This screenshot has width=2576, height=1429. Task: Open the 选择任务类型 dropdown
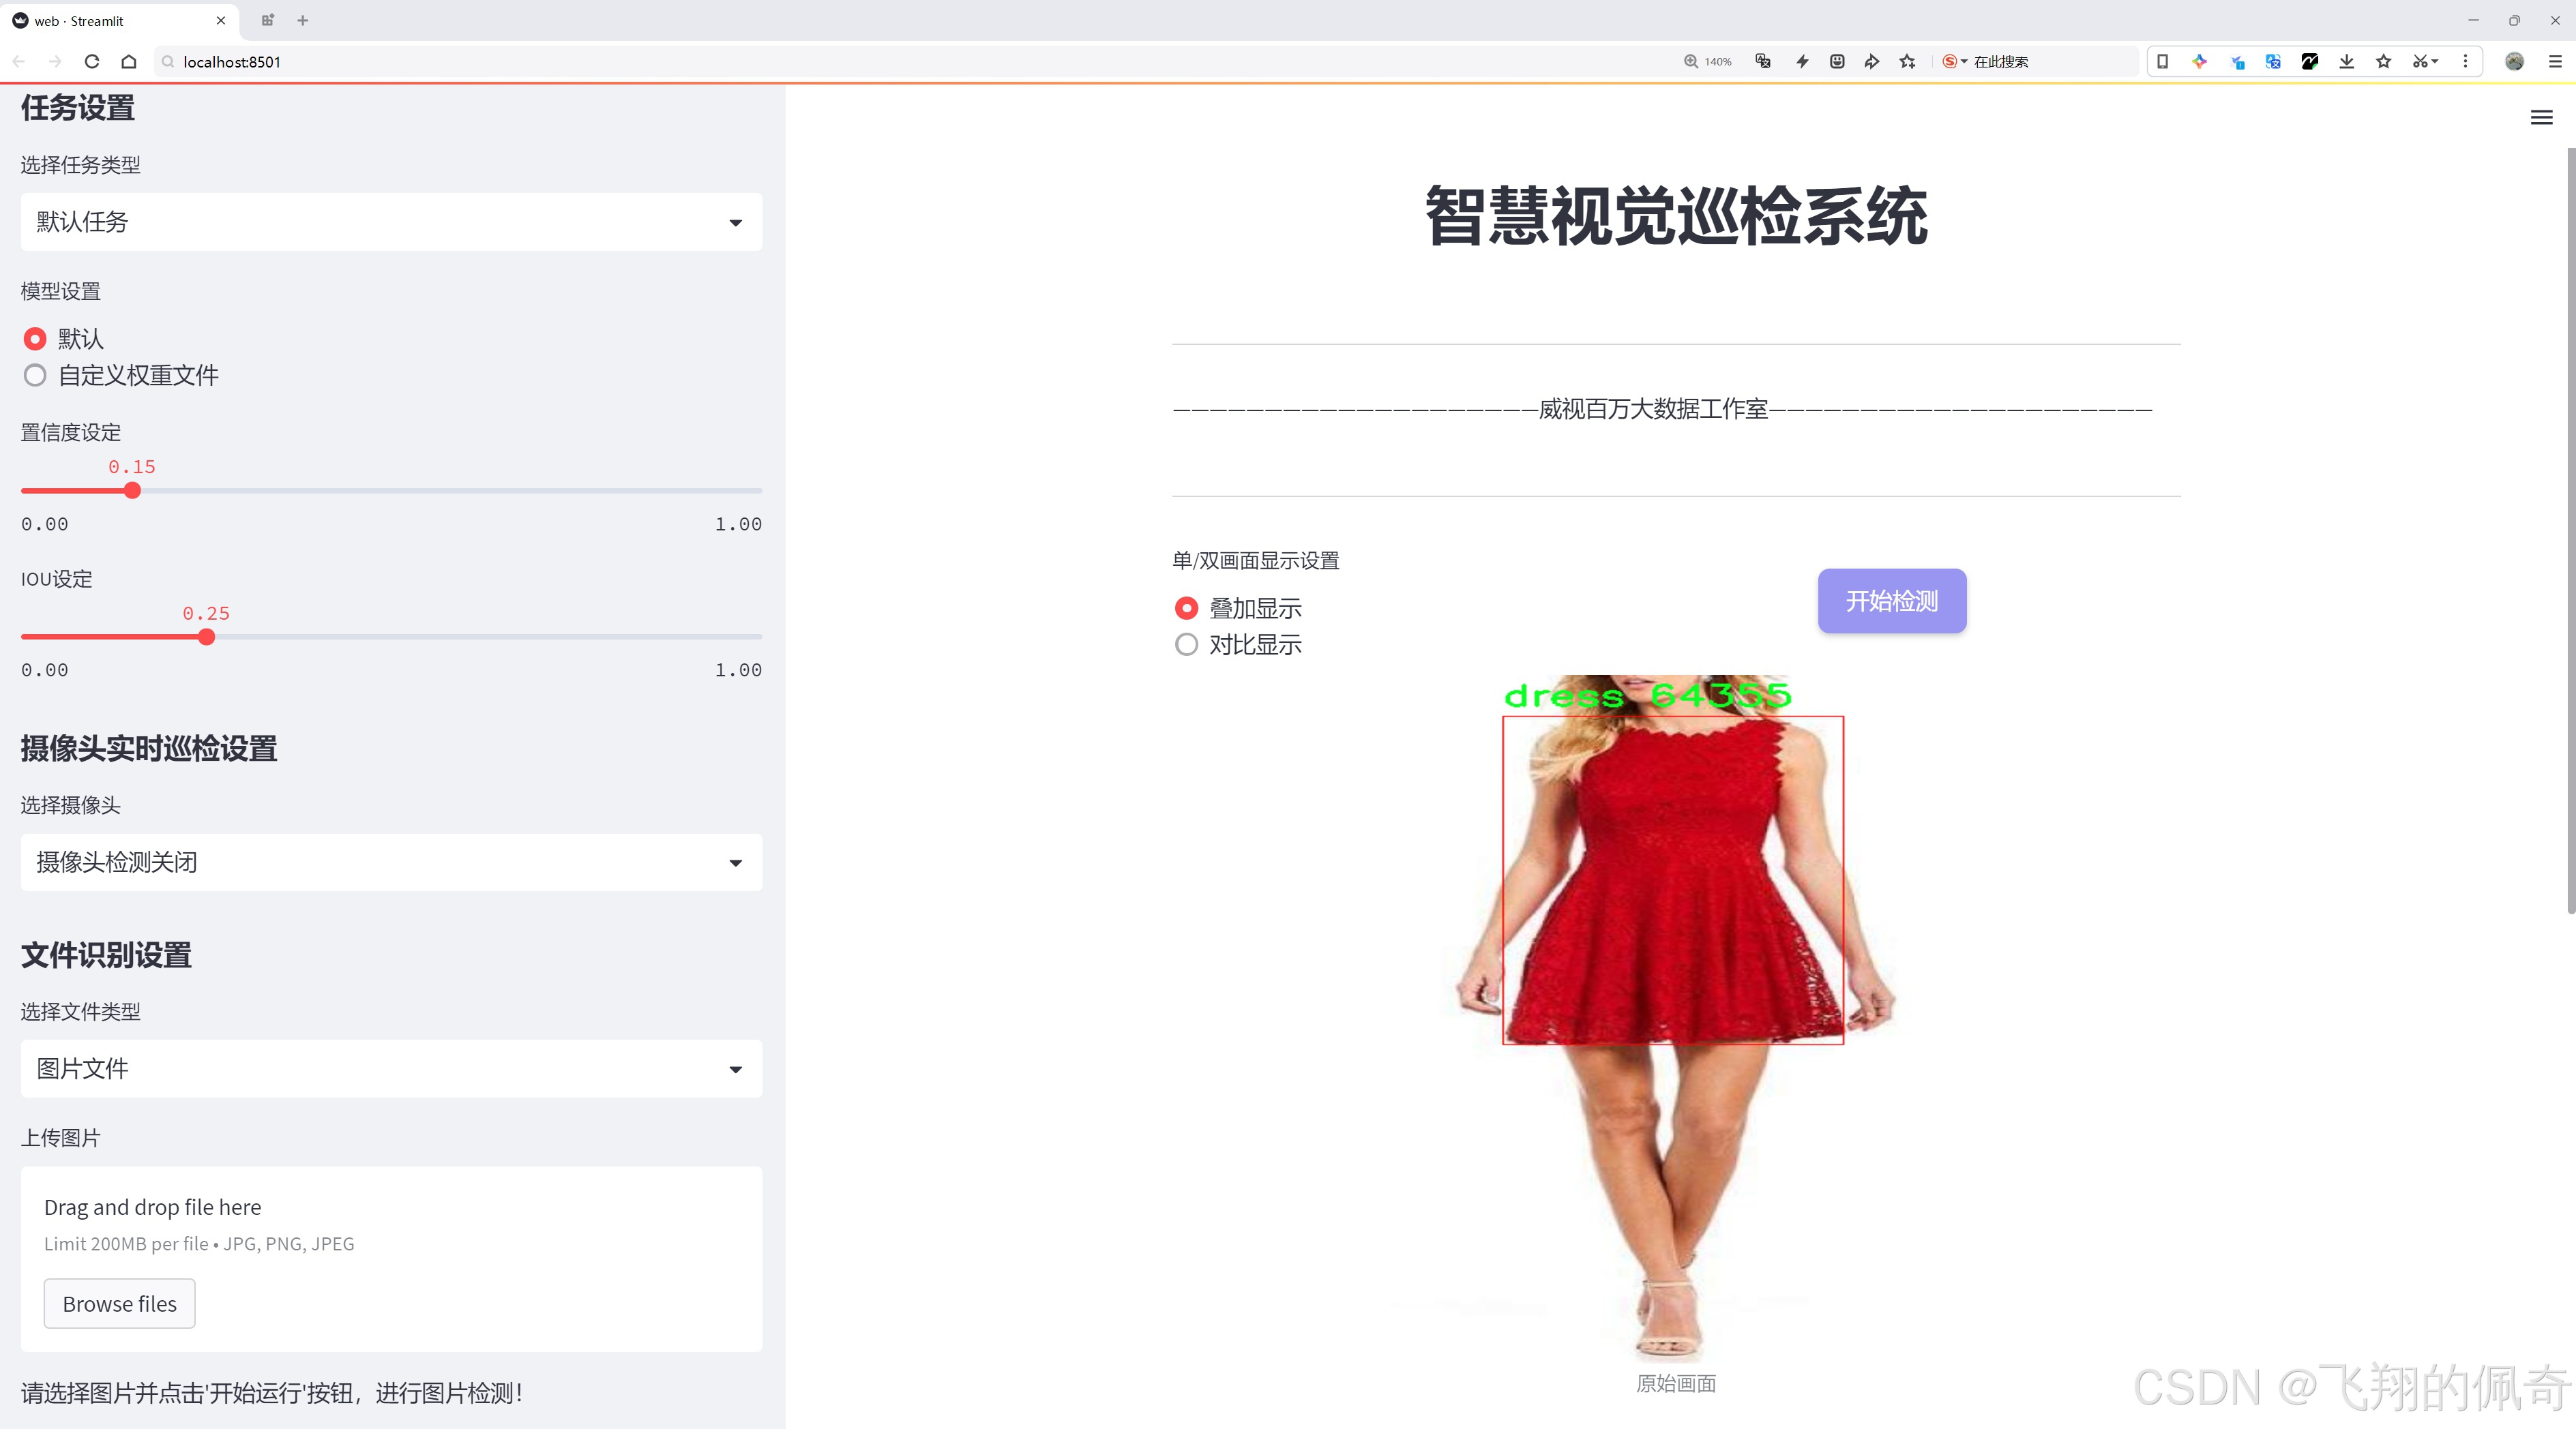tap(390, 221)
